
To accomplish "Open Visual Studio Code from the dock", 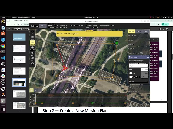I will 3,58.
